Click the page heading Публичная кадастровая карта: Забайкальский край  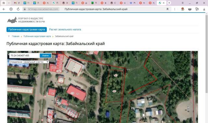pos(56,43)
